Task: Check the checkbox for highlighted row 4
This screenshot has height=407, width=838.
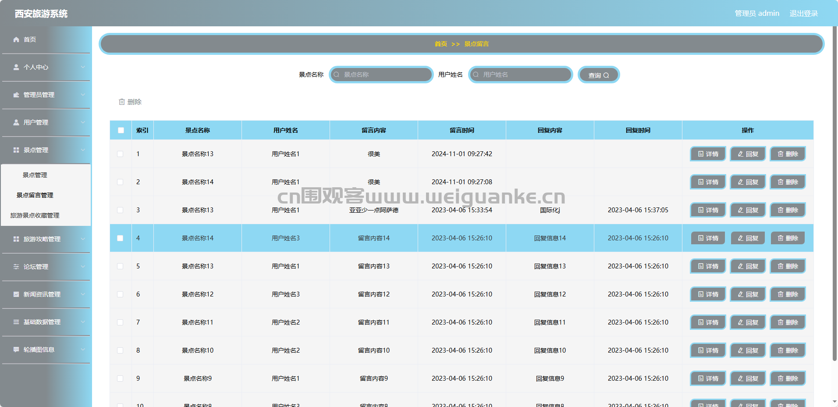Action: coord(120,238)
